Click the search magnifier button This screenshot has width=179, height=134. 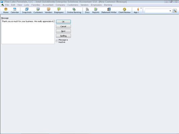(175, 11)
